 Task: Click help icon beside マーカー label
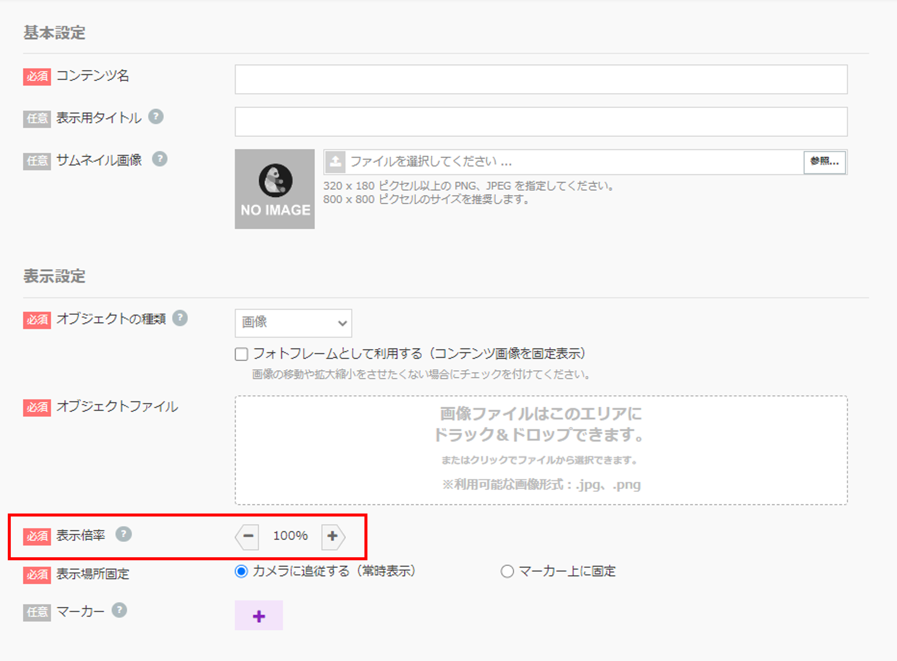coord(119,611)
